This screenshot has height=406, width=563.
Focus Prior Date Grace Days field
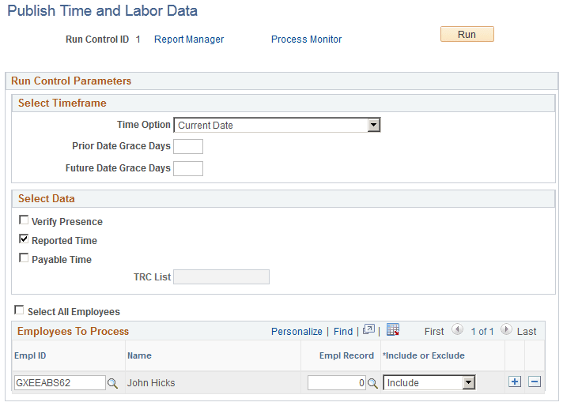pyautogui.click(x=188, y=147)
